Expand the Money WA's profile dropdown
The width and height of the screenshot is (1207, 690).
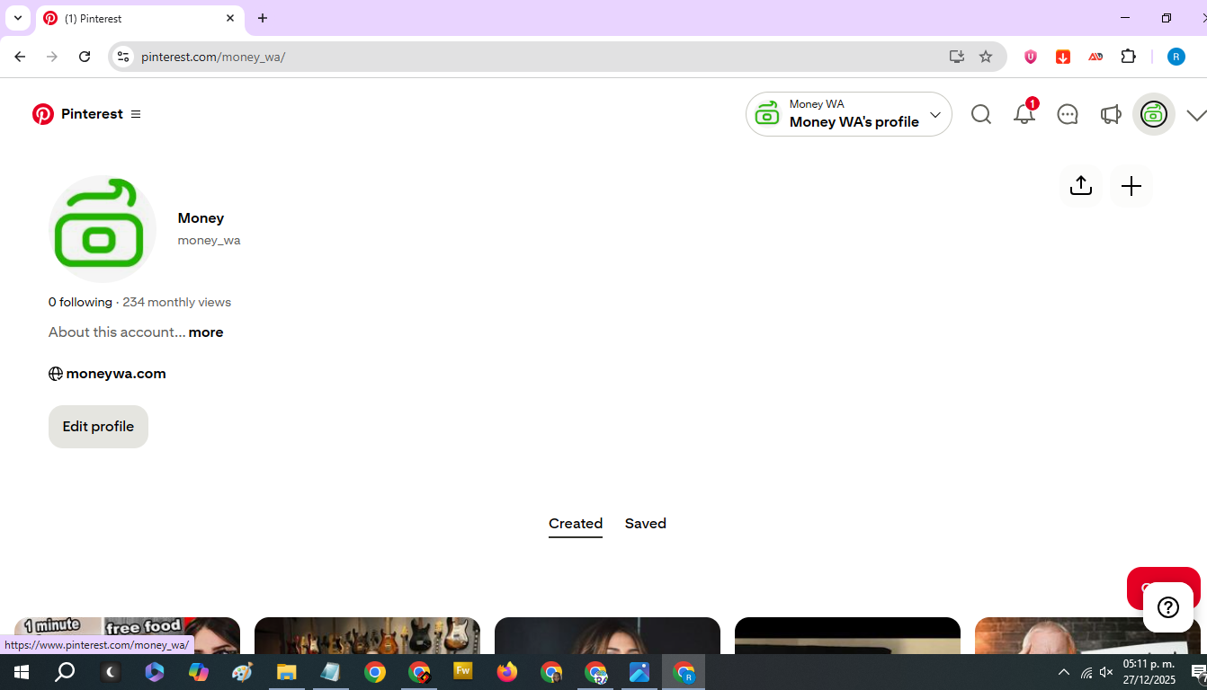935,115
